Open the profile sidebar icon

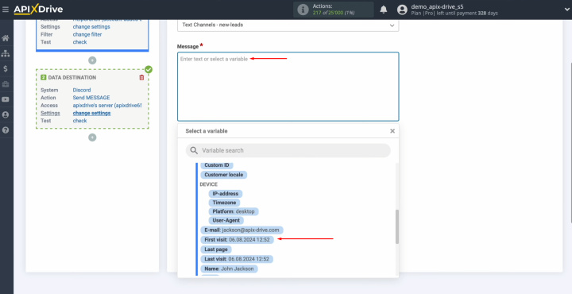point(6,115)
